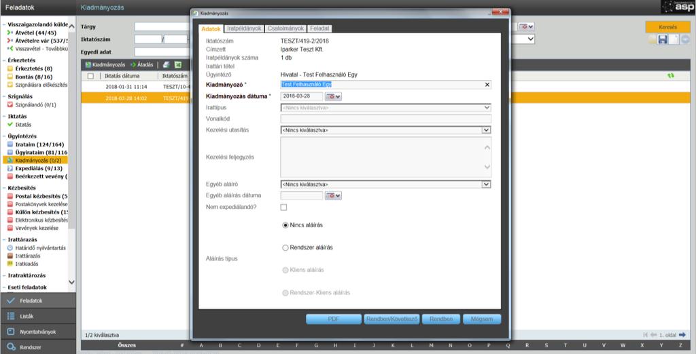Open Érkeztetés (8) folder item
Image resolution: width=696 pixels, height=354 pixels.
pos(30,68)
